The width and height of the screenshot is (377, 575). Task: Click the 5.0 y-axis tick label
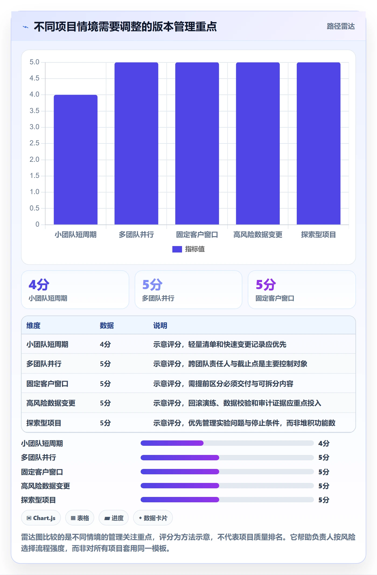tap(34, 62)
